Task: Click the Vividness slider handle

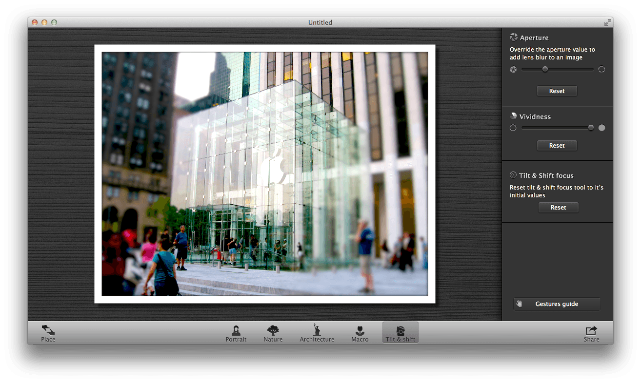Action: 591,128
